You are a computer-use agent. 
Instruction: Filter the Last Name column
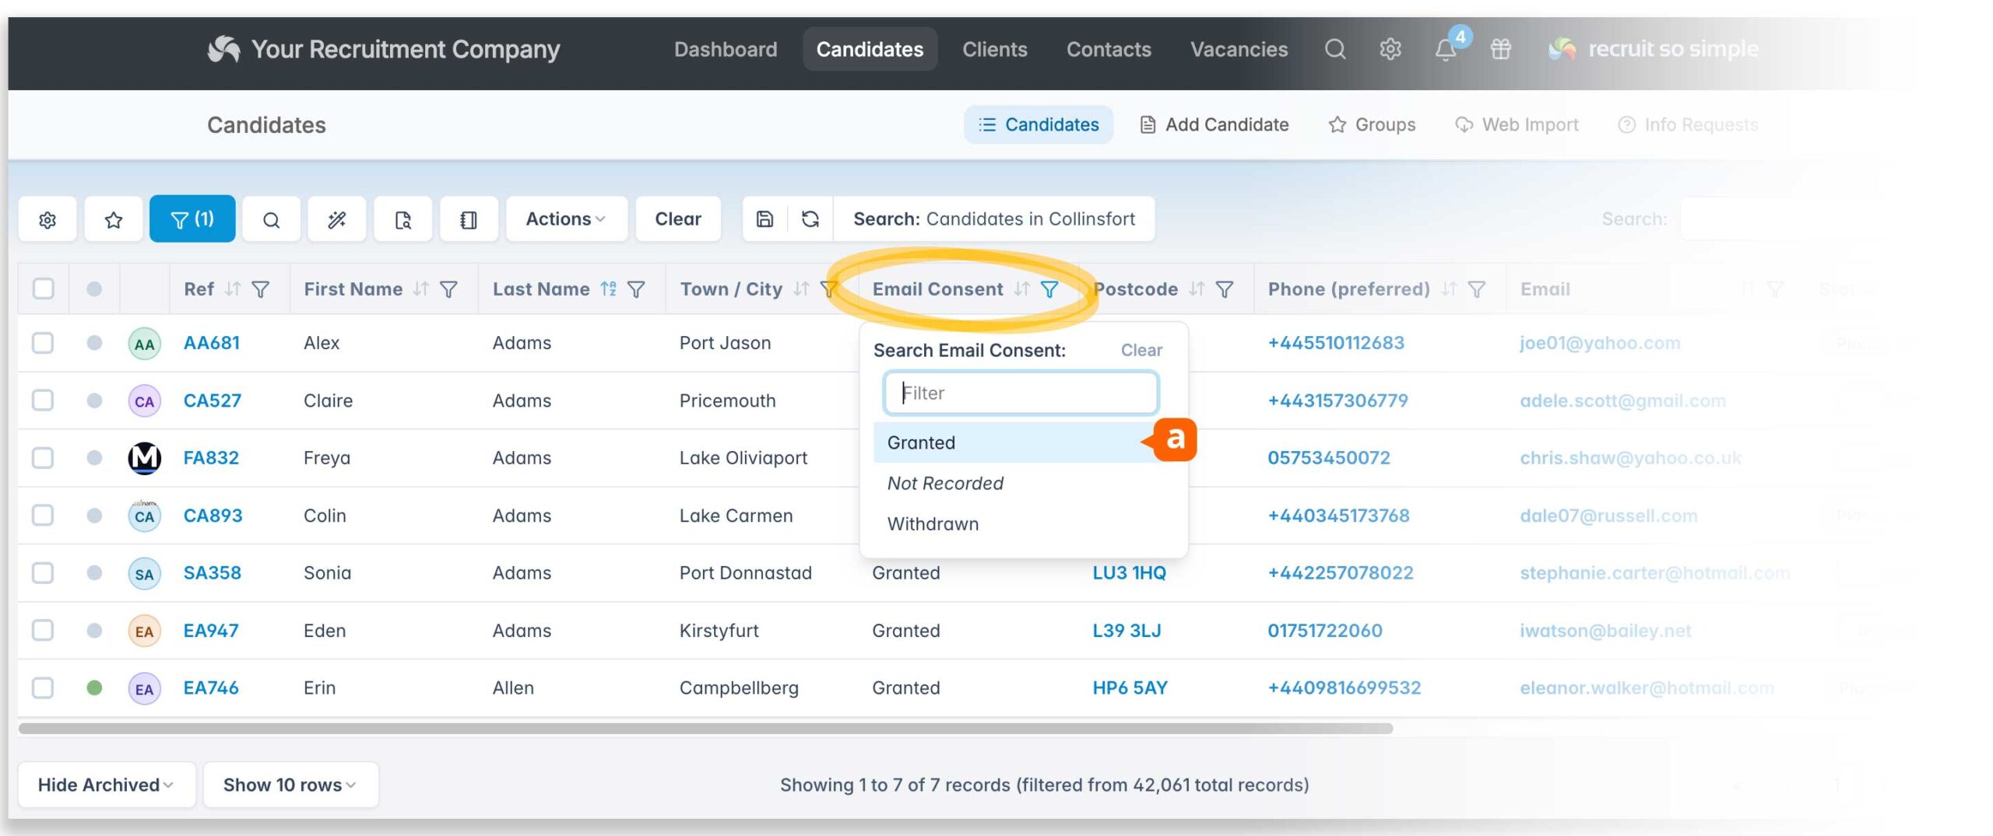coord(636,289)
